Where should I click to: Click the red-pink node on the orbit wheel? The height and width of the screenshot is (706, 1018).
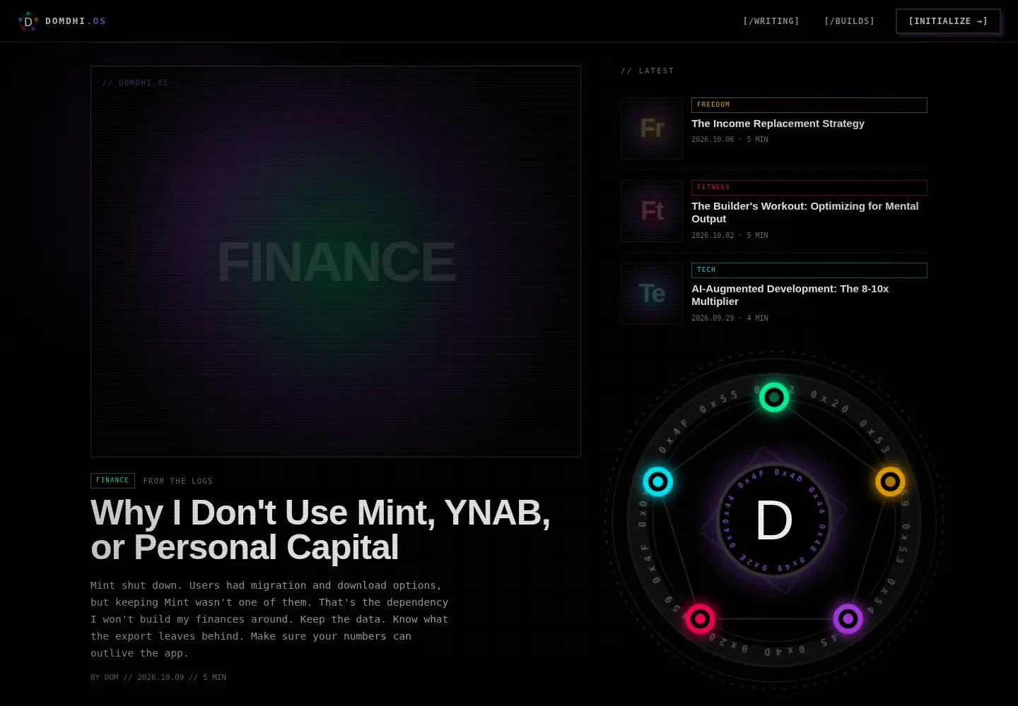(700, 619)
